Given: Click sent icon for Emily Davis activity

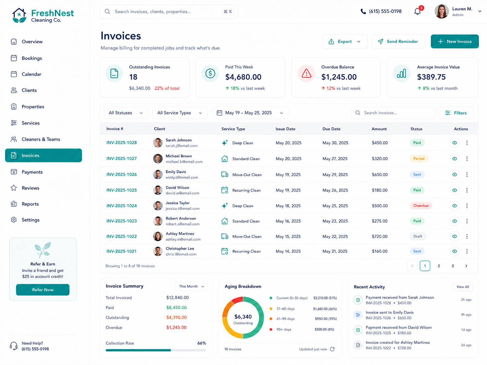Looking at the screenshot, I should click(358, 315).
